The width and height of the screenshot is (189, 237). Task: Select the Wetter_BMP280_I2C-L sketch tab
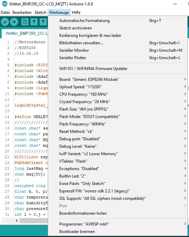(x=25, y=33)
